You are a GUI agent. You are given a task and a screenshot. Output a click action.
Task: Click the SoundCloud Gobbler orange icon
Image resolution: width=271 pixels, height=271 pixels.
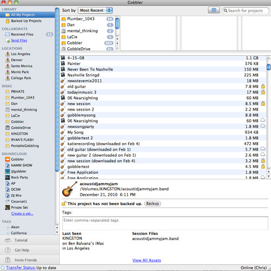click(8, 159)
